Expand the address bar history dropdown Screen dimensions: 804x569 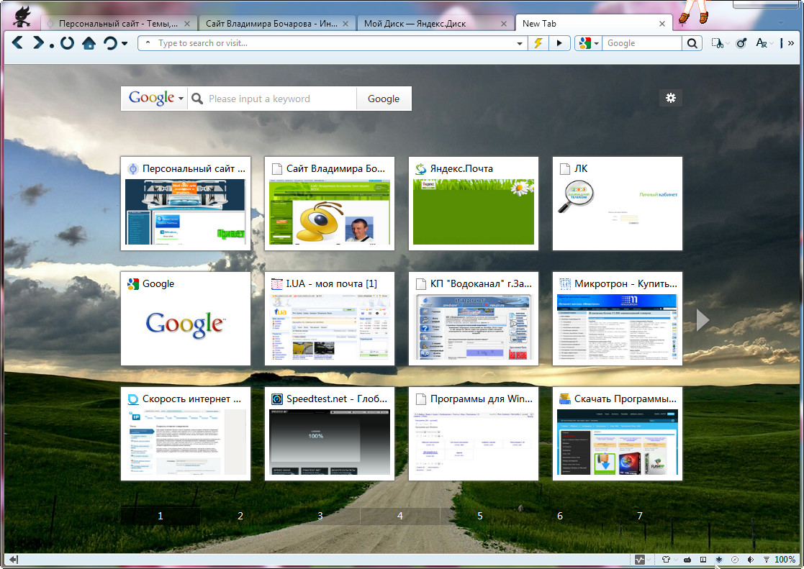[x=520, y=43]
